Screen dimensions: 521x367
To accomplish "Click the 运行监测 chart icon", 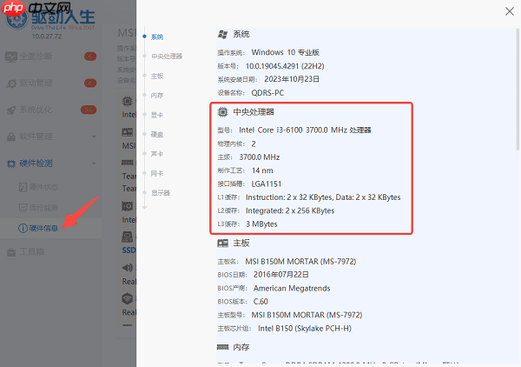I will pyautogui.click(x=23, y=208).
